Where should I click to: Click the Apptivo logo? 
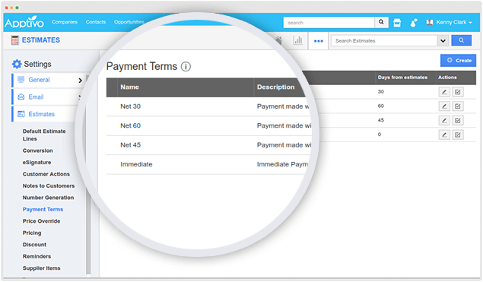pos(24,22)
